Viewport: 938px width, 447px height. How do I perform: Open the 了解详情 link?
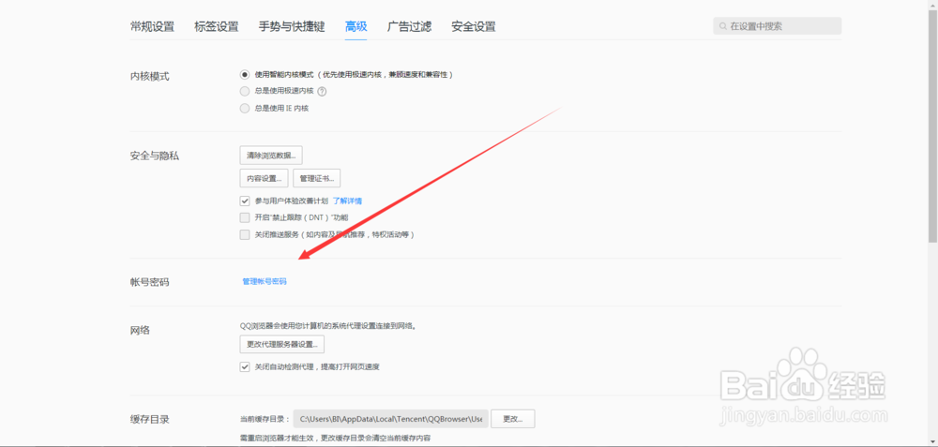coord(347,201)
